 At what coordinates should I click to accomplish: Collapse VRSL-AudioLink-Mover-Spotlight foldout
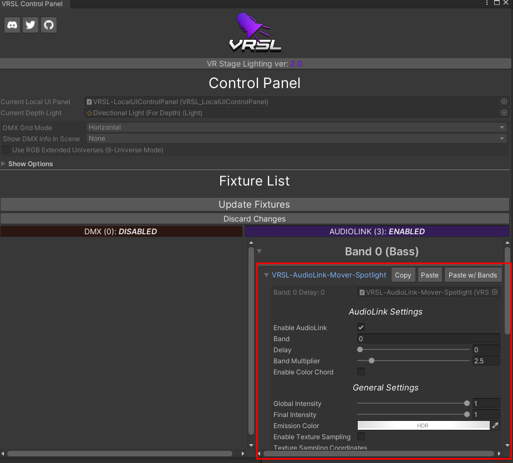266,275
